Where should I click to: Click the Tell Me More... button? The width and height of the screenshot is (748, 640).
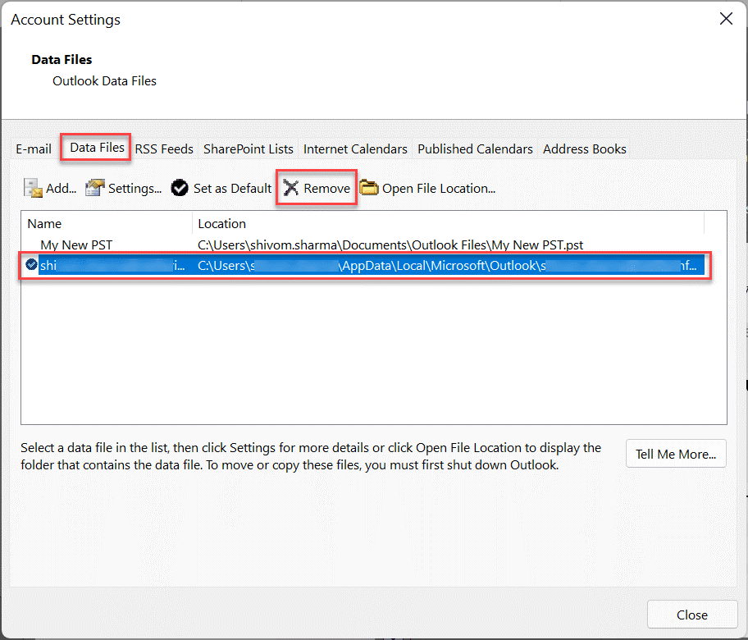[x=676, y=454]
